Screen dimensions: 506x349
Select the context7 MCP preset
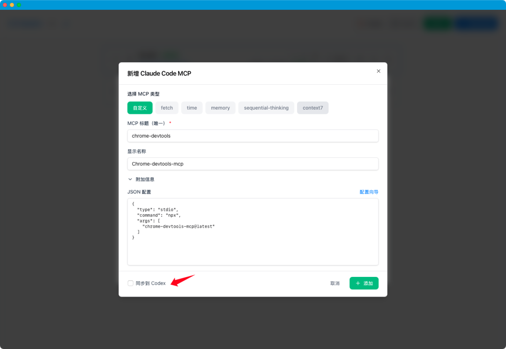[313, 108]
